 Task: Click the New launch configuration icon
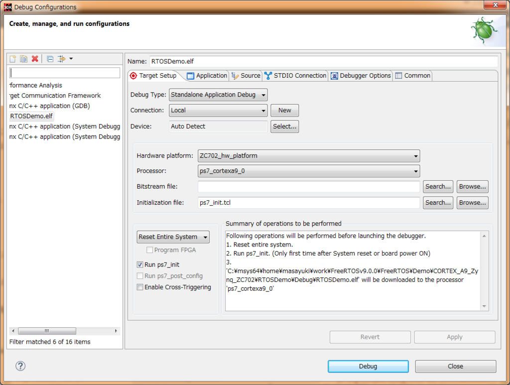[12, 59]
